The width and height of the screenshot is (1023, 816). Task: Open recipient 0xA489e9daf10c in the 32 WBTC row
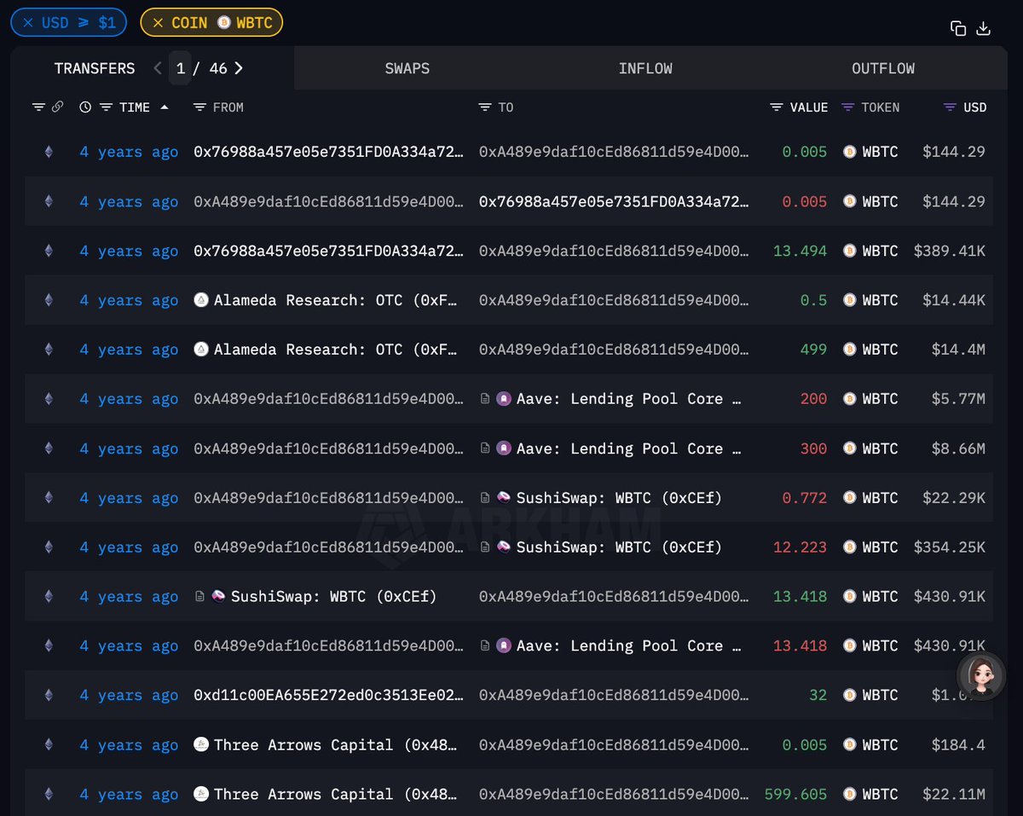click(615, 696)
